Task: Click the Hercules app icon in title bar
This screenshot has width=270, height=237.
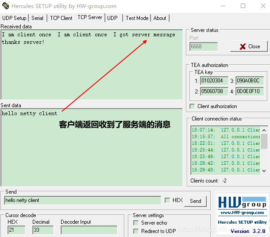Action: [x=6, y=6]
